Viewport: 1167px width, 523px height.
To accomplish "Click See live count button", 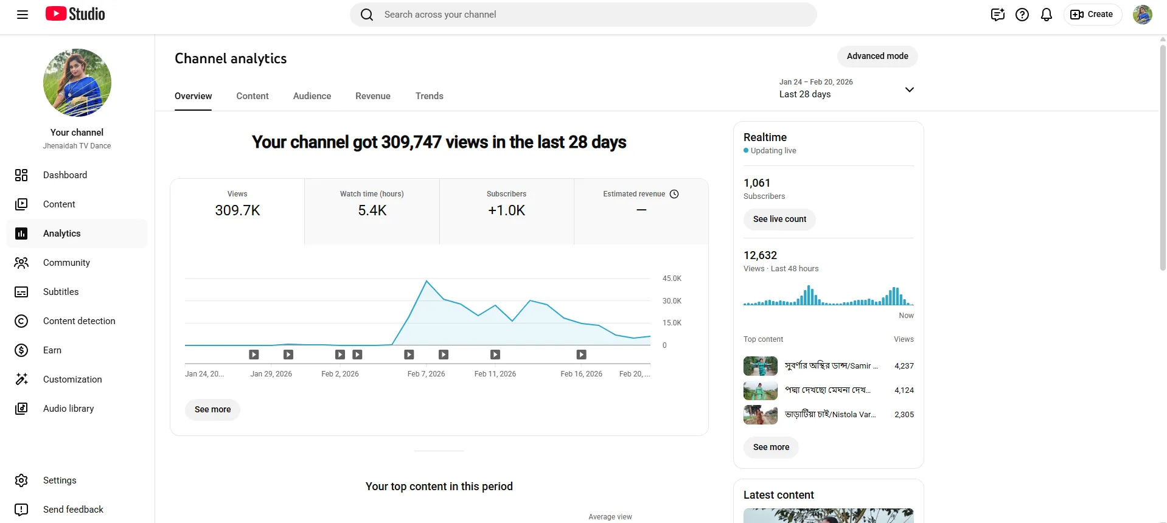I will click(779, 219).
